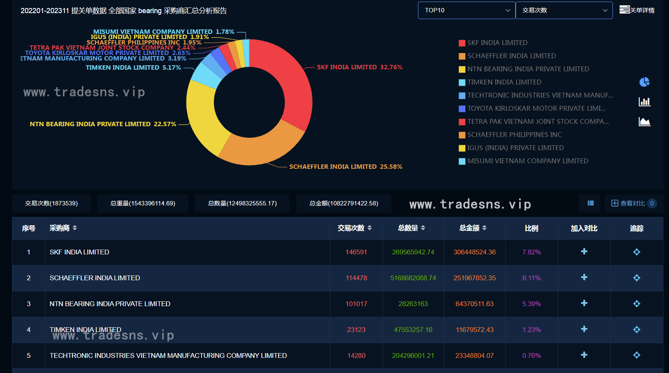Select the 总重量 summary tab
Viewport: 669px width, 373px height.
coord(143,203)
